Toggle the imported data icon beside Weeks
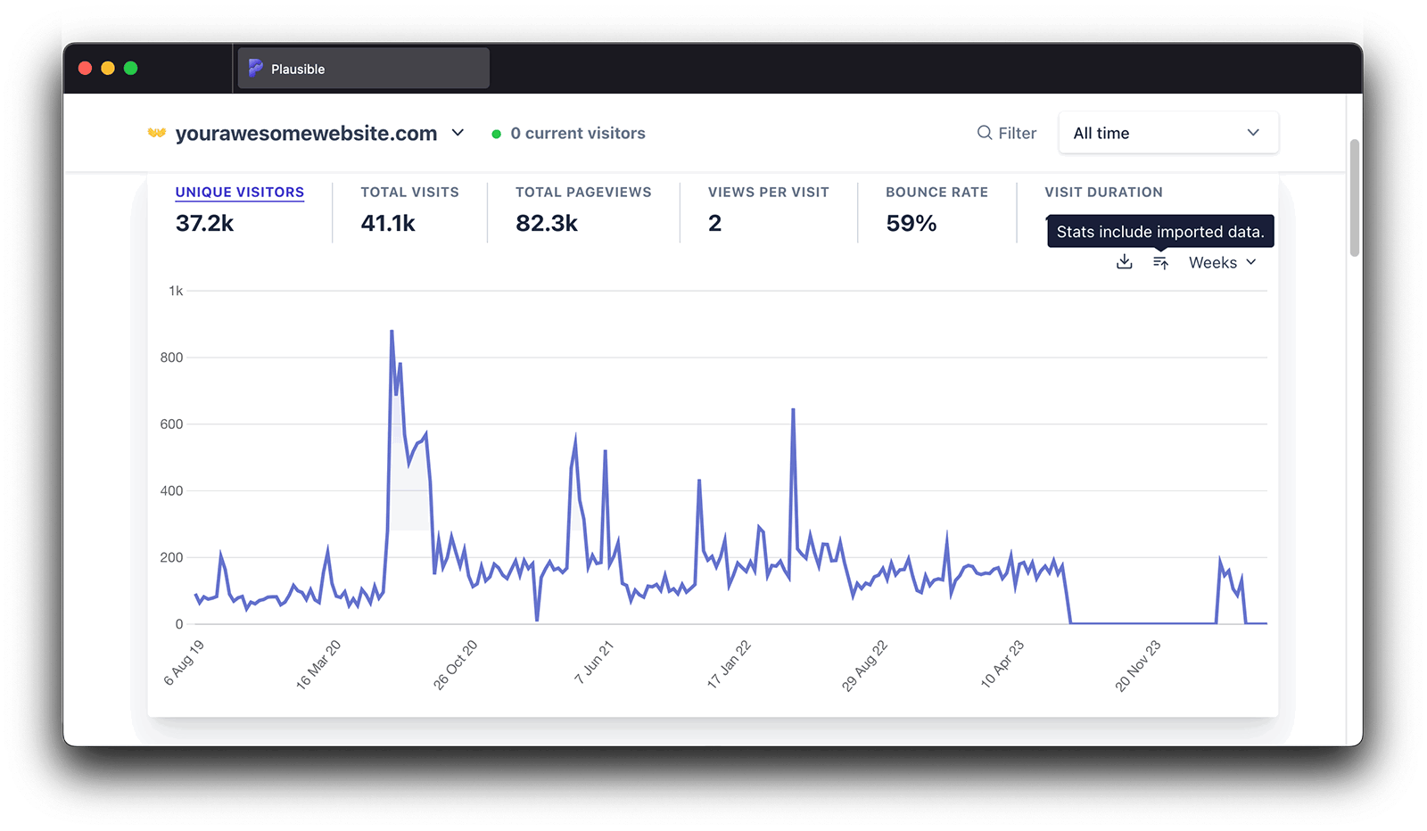 click(1160, 262)
